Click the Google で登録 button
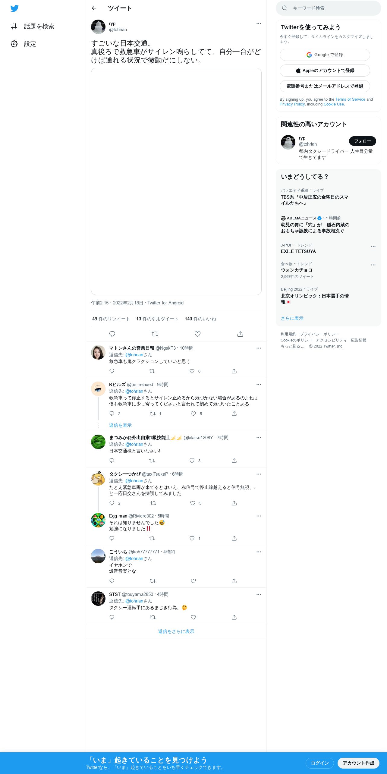Screen dimensions: 387x774 [x=325, y=55]
